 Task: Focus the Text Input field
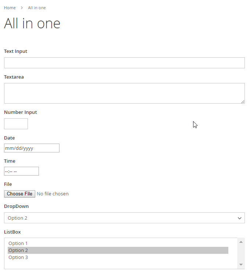point(124,63)
